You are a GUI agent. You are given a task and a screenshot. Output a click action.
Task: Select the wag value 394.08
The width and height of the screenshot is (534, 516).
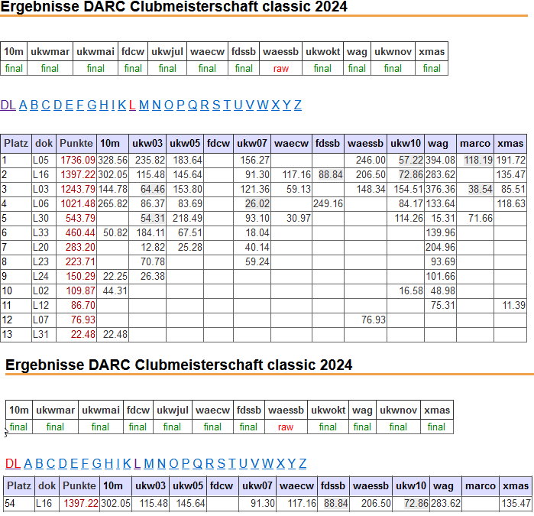coord(440,160)
